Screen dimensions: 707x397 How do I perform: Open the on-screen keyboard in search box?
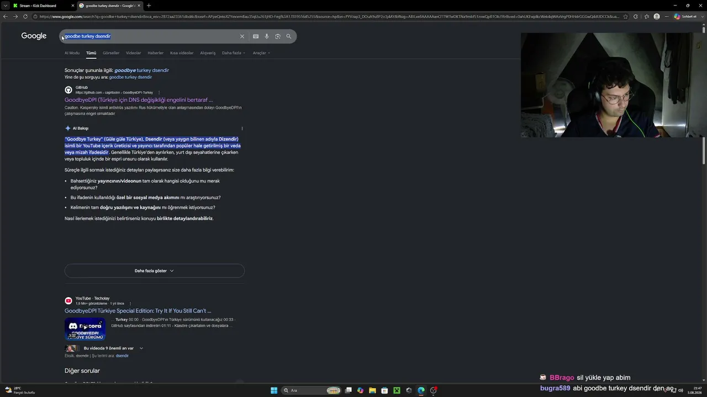coord(256,36)
